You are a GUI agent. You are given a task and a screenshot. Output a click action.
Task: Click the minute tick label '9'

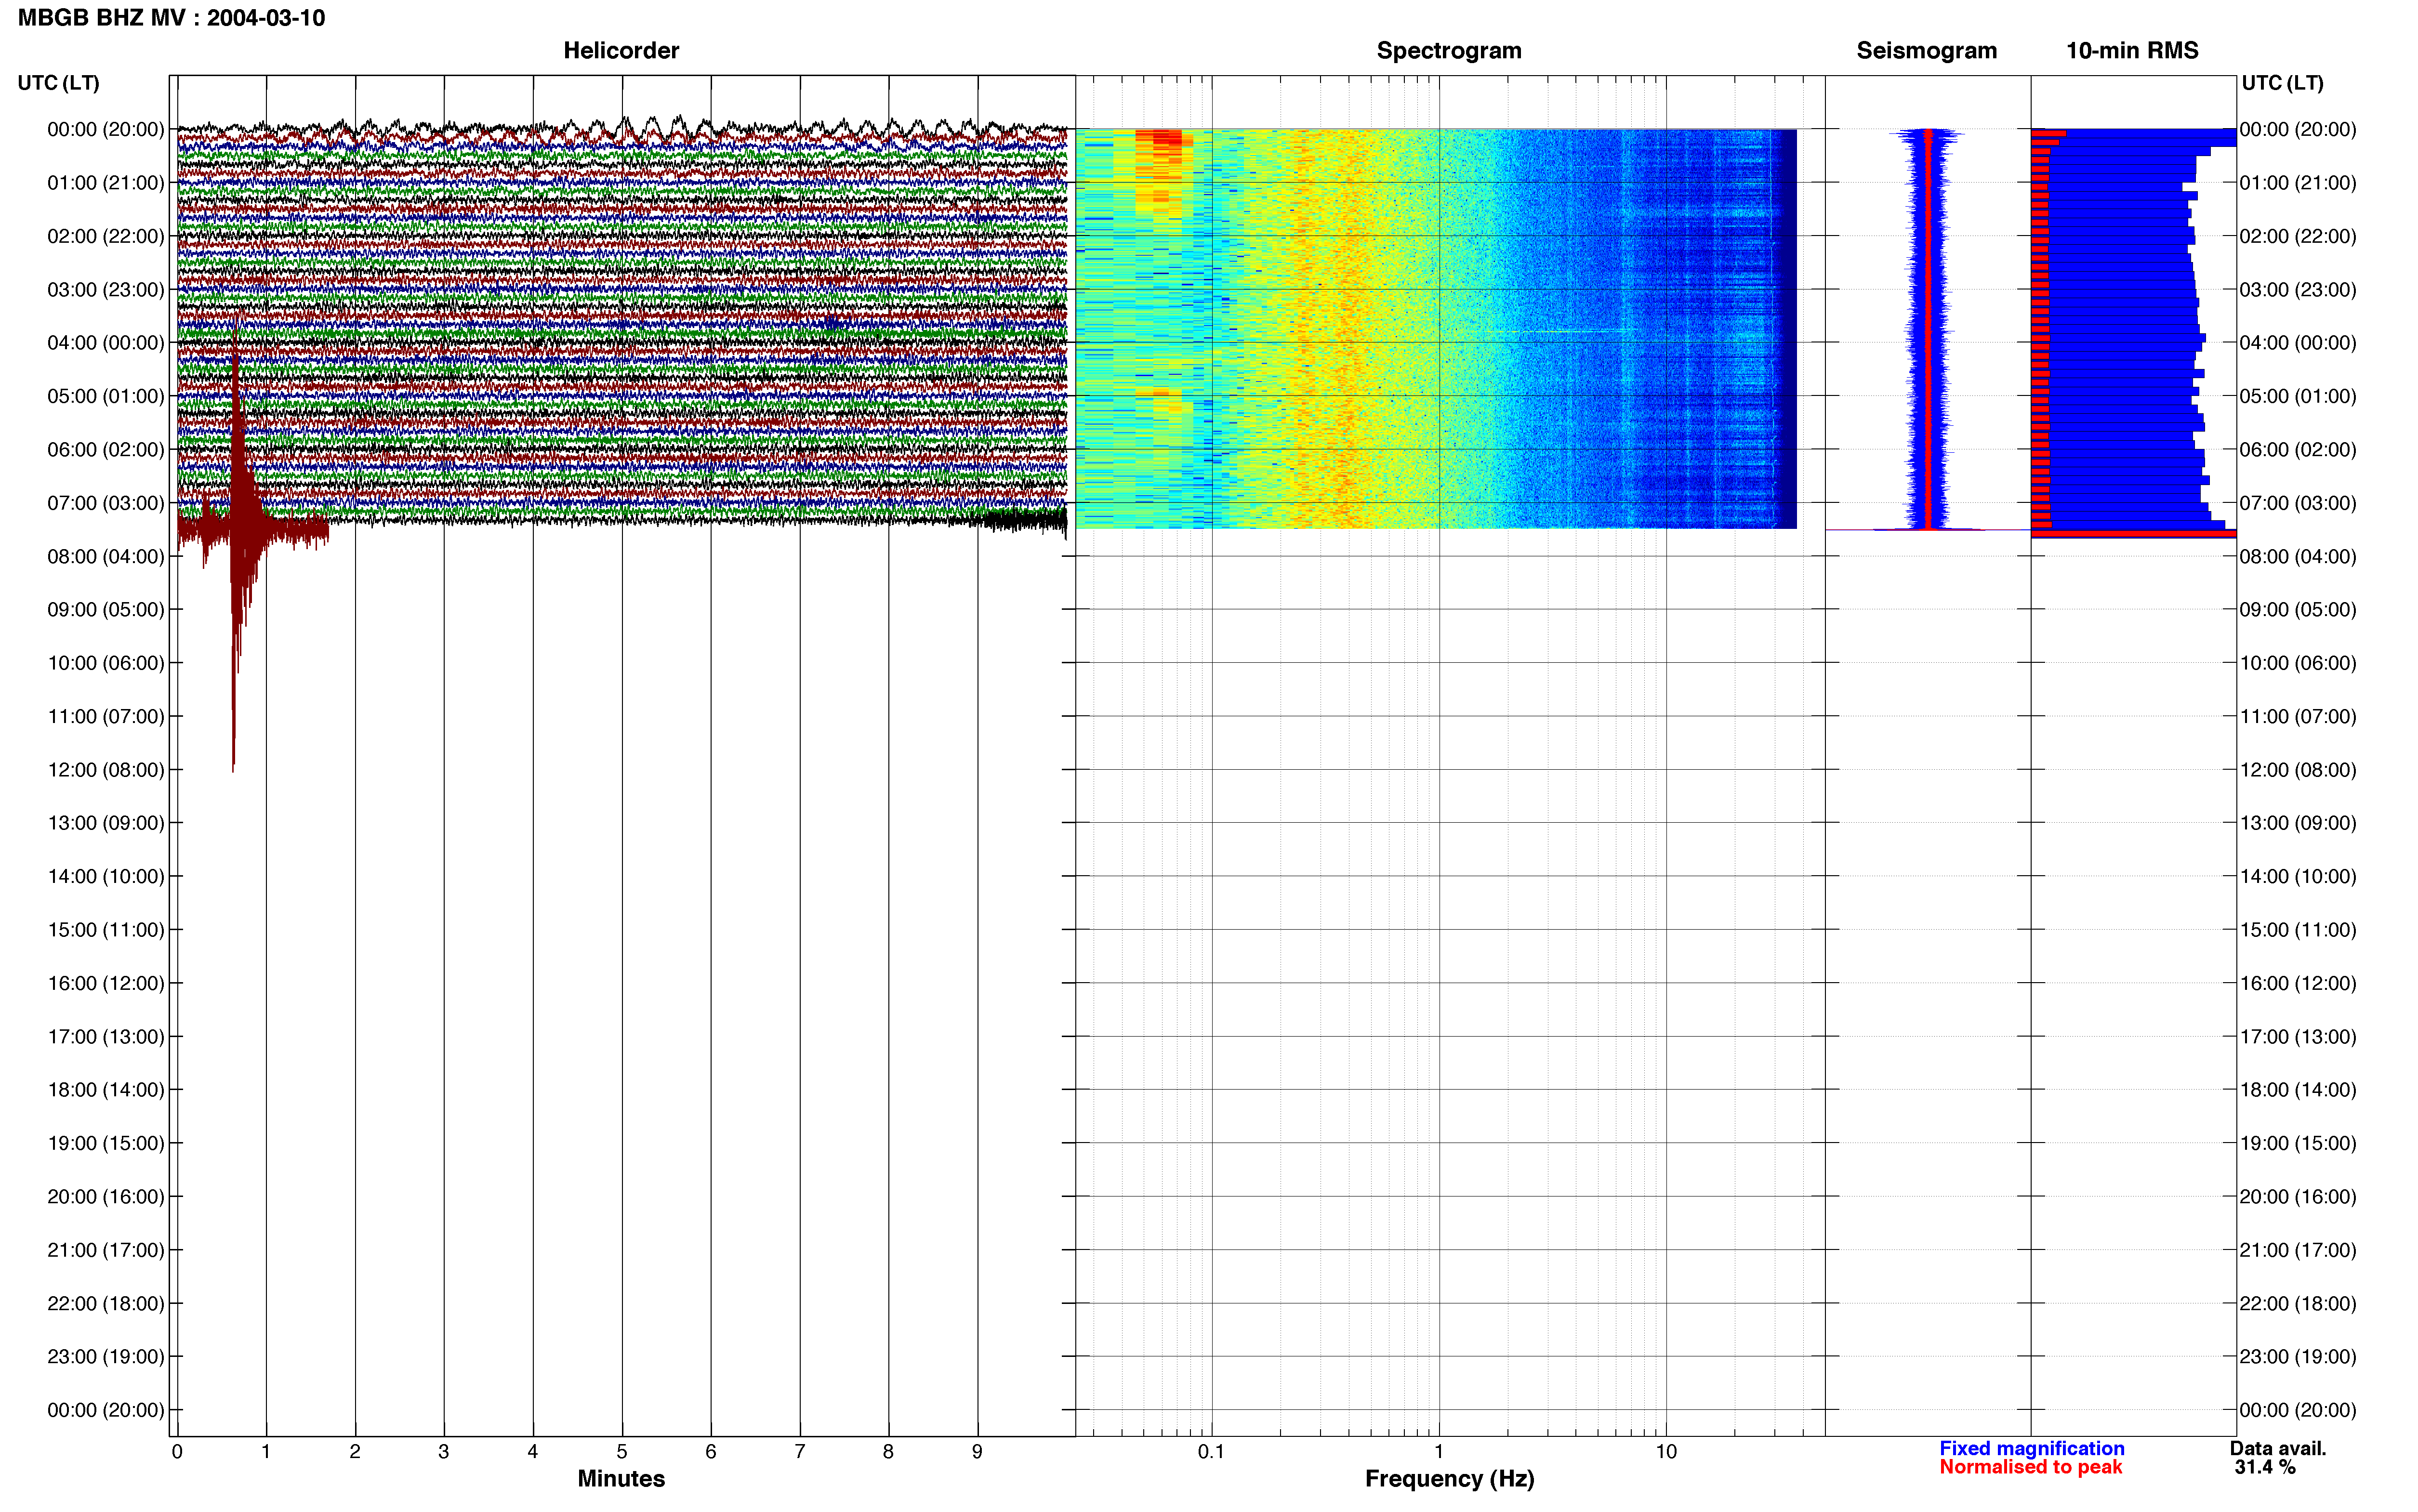977,1452
